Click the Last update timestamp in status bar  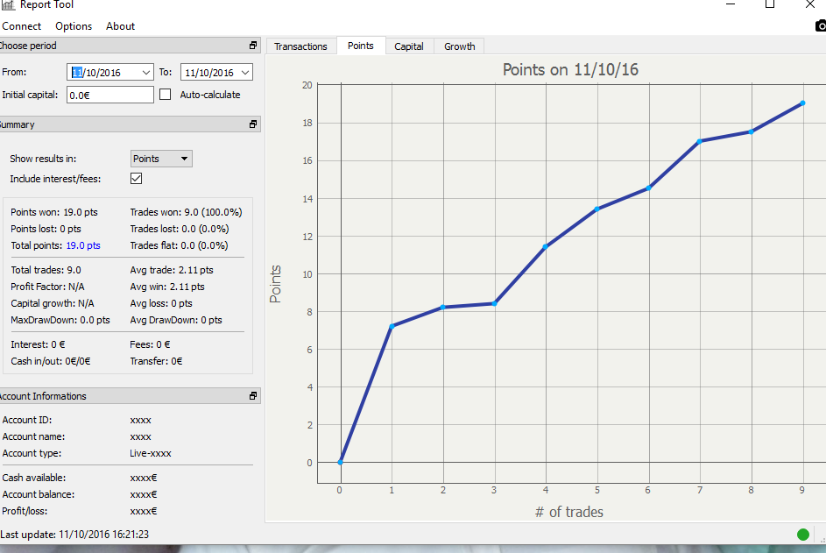[x=74, y=535]
